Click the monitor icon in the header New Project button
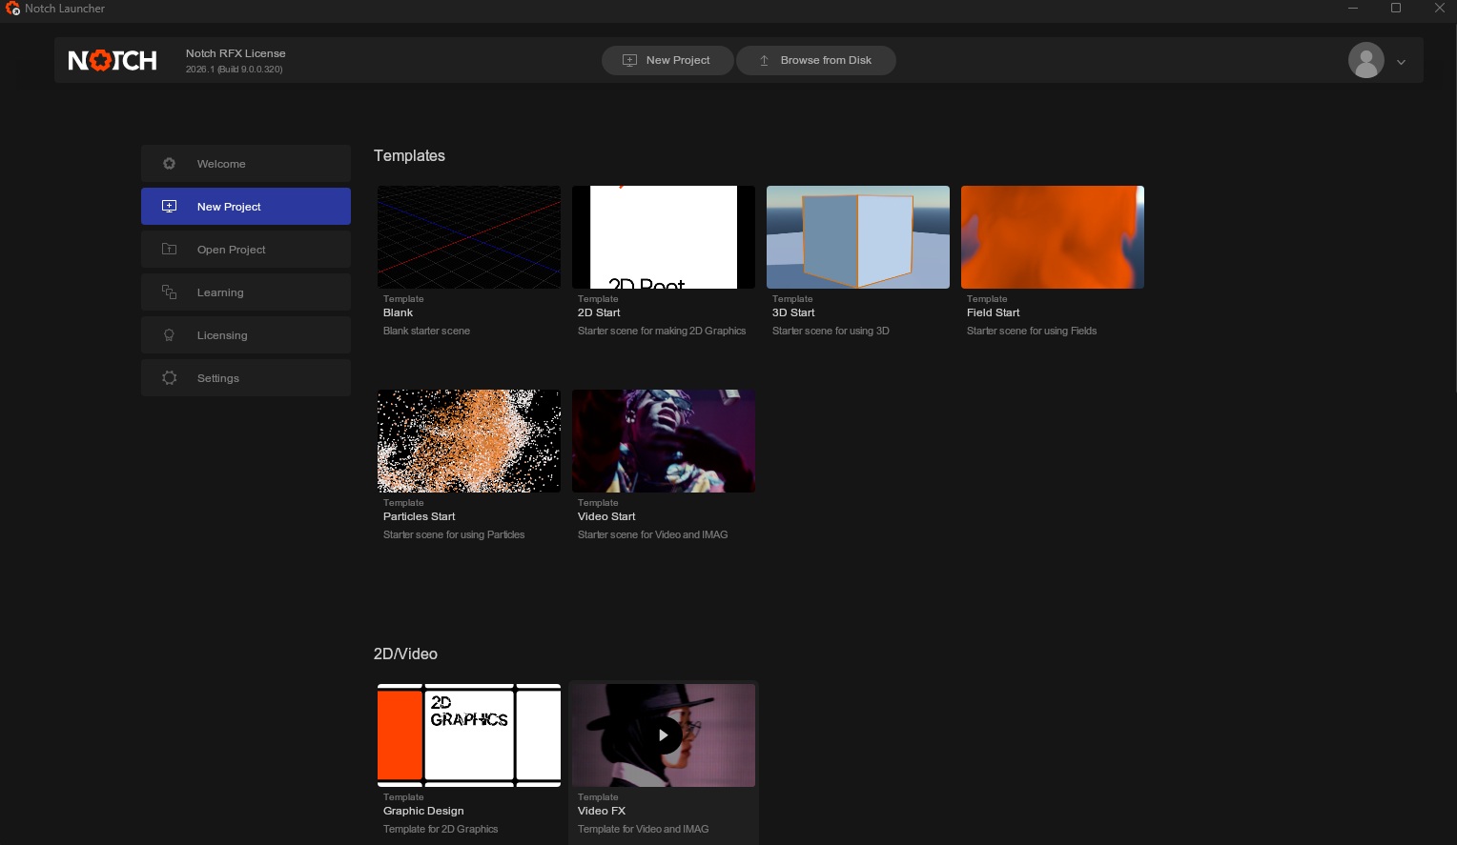This screenshot has width=1457, height=845. coord(629,60)
